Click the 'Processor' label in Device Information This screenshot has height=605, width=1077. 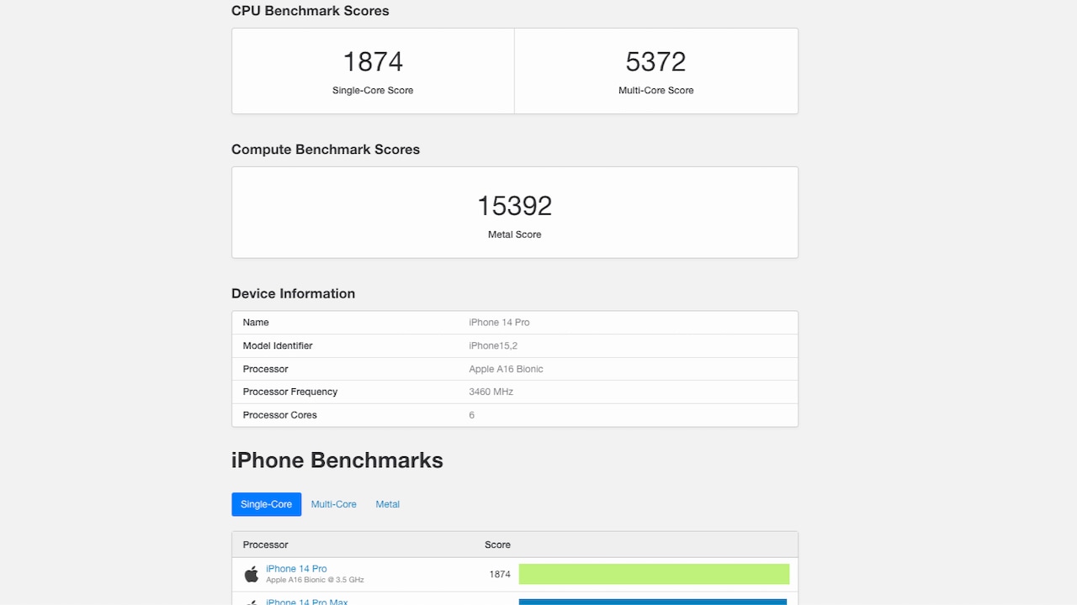pos(265,369)
